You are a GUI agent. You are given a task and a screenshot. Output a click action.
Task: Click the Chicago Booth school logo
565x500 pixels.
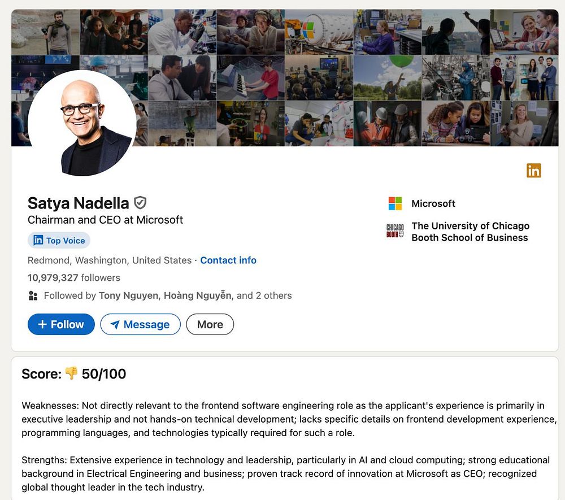point(395,231)
